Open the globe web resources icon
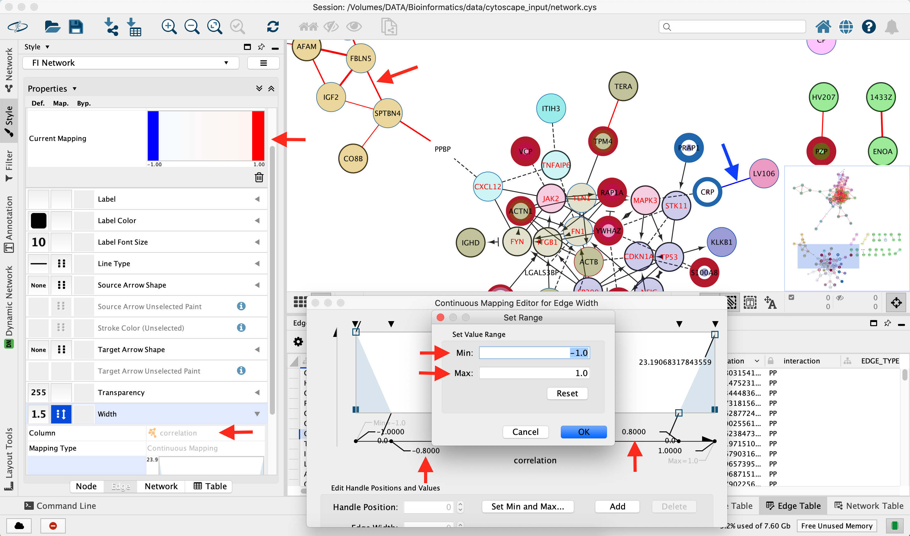910x536 pixels. click(x=846, y=27)
